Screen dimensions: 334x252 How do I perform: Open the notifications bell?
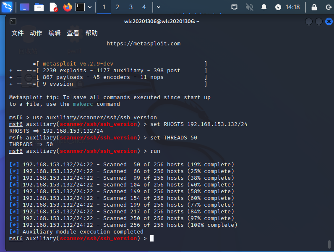click(x=264, y=7)
